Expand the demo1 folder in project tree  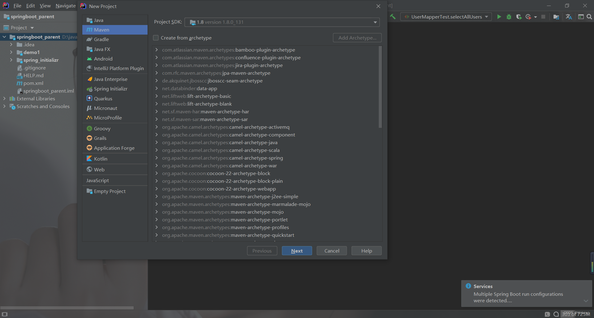[11, 52]
